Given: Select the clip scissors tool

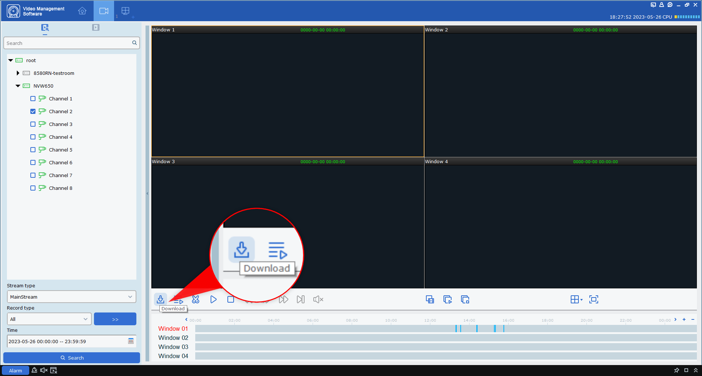Looking at the screenshot, I should (x=196, y=299).
